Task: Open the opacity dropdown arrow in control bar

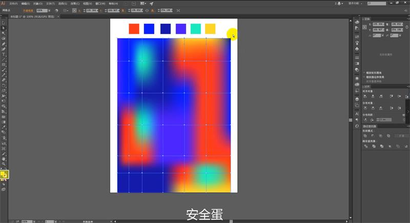Action: (49, 10)
